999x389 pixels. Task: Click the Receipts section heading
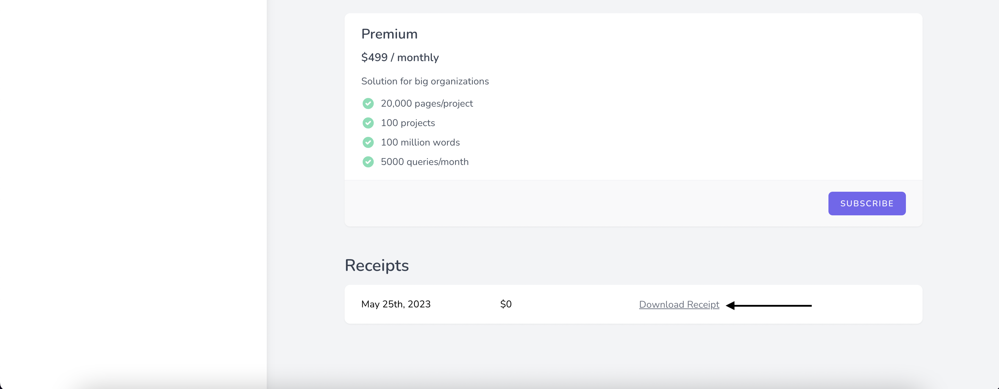tap(376, 265)
